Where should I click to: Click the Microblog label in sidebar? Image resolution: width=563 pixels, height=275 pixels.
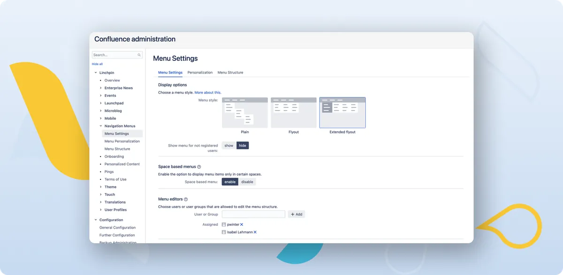pos(113,111)
